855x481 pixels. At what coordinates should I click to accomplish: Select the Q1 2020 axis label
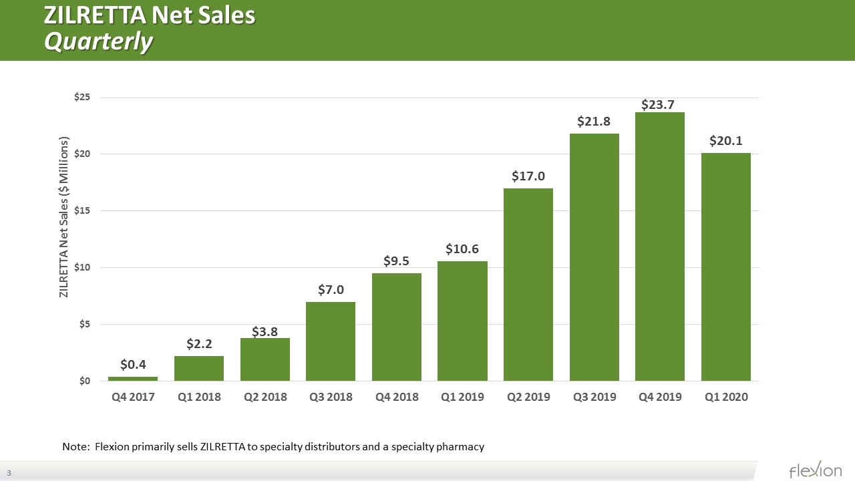point(726,397)
